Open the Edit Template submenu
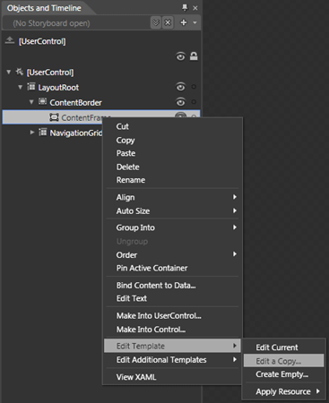 172,346
